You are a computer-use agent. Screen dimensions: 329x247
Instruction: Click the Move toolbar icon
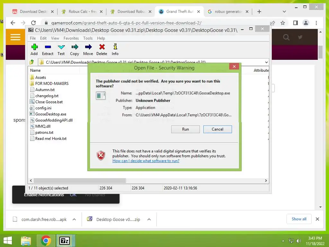[88, 50]
